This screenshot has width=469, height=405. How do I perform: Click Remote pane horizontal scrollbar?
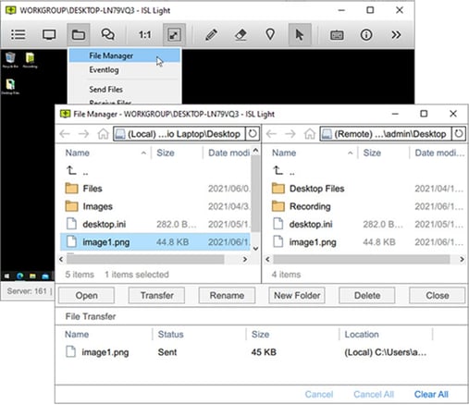[x=362, y=260]
